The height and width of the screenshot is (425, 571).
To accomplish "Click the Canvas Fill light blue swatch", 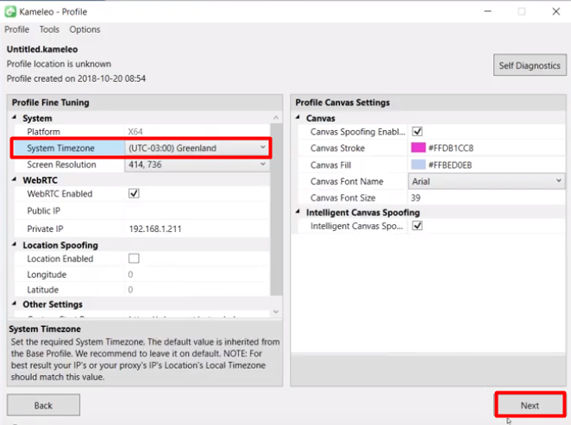I will pos(418,165).
